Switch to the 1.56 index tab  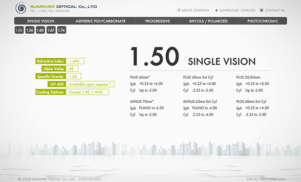pyautogui.click(x=30, y=30)
